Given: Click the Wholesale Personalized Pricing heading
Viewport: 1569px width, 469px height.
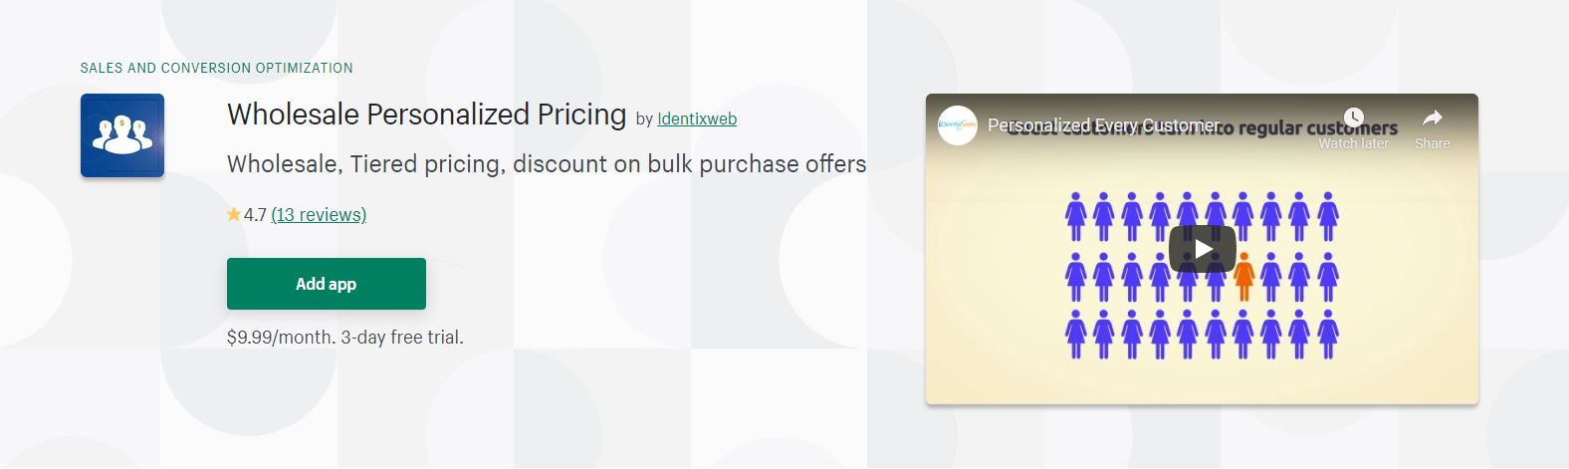Looking at the screenshot, I should (x=427, y=115).
